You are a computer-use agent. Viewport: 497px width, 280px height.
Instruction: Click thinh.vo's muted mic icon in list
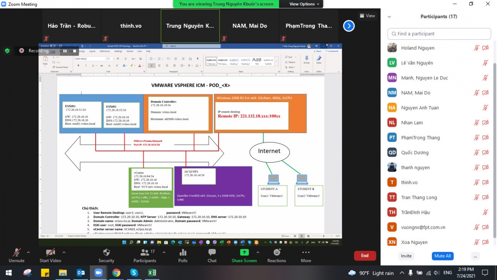(477, 183)
